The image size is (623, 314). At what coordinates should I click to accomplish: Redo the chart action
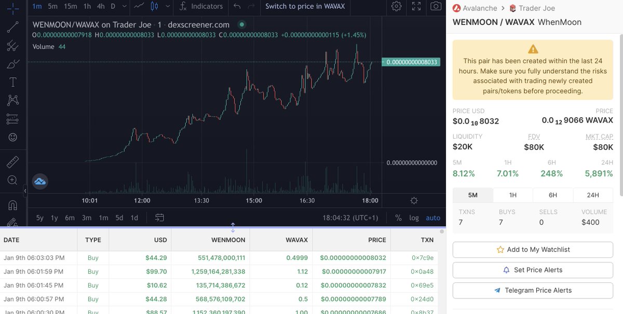point(251,6)
